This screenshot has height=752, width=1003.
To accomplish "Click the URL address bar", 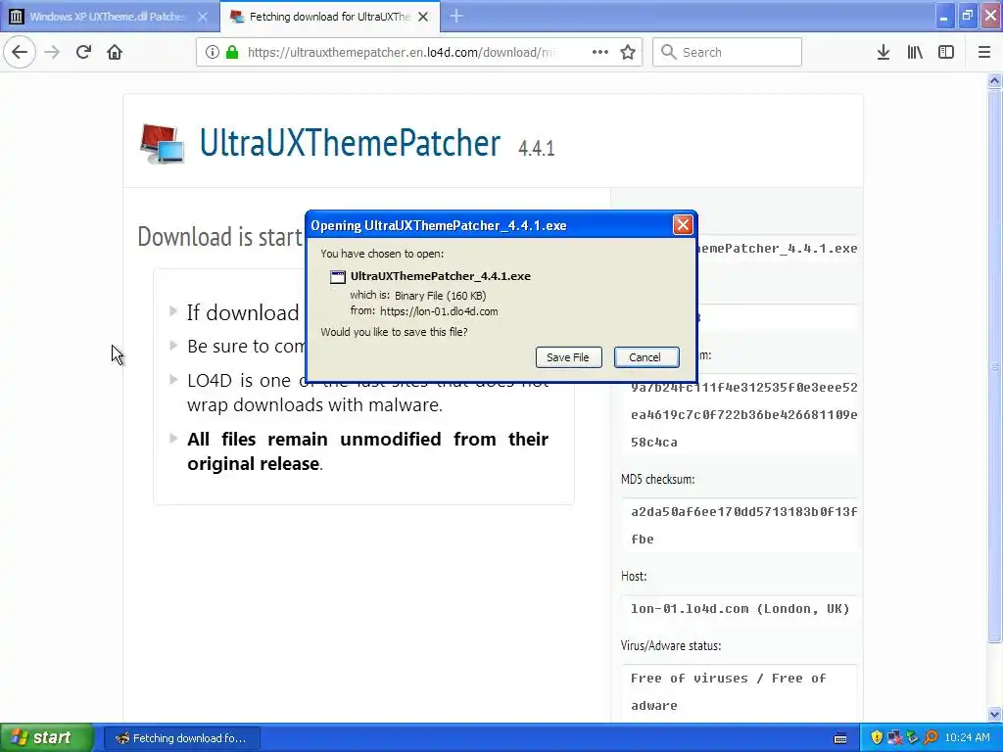I will click(403, 52).
